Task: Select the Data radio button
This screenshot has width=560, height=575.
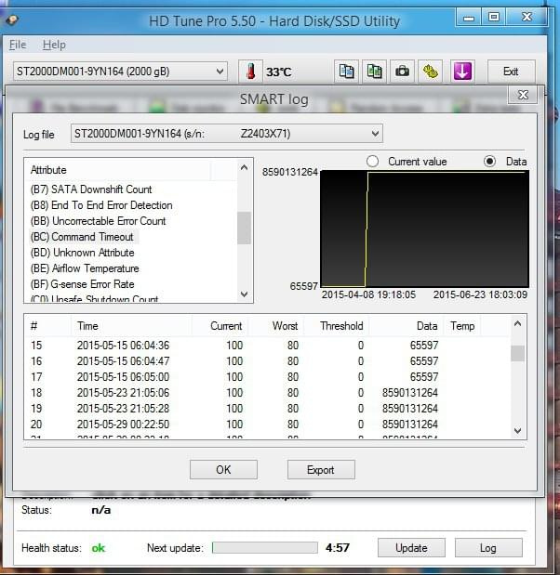Action: (490, 162)
